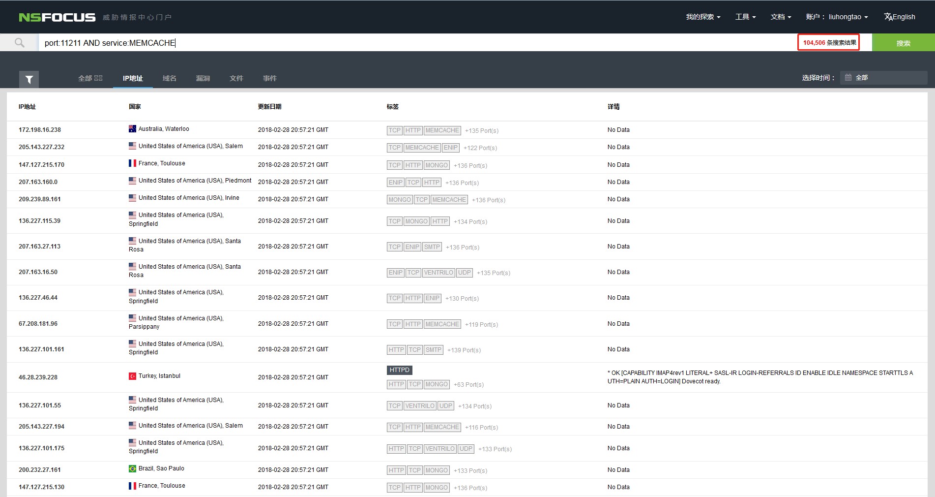Switch to the 域名 tab

pyautogui.click(x=169, y=78)
